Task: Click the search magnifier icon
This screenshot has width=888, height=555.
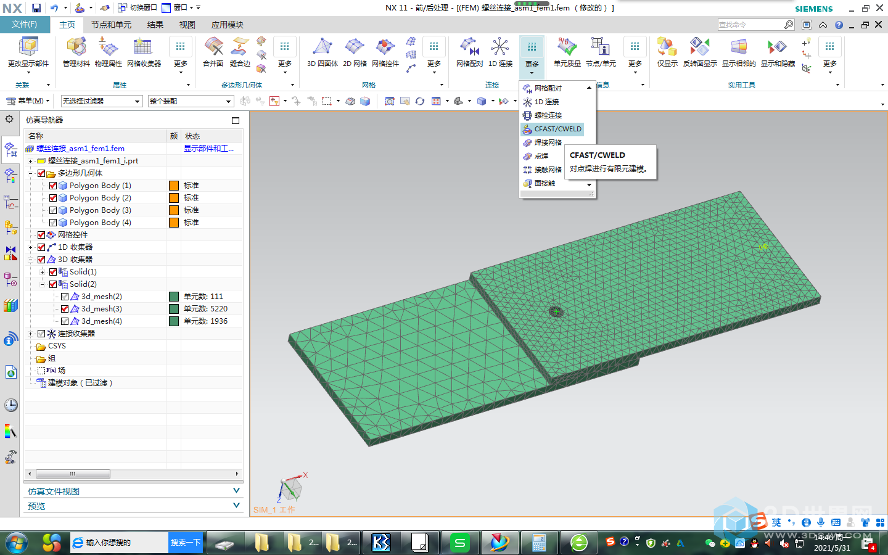Action: point(789,25)
